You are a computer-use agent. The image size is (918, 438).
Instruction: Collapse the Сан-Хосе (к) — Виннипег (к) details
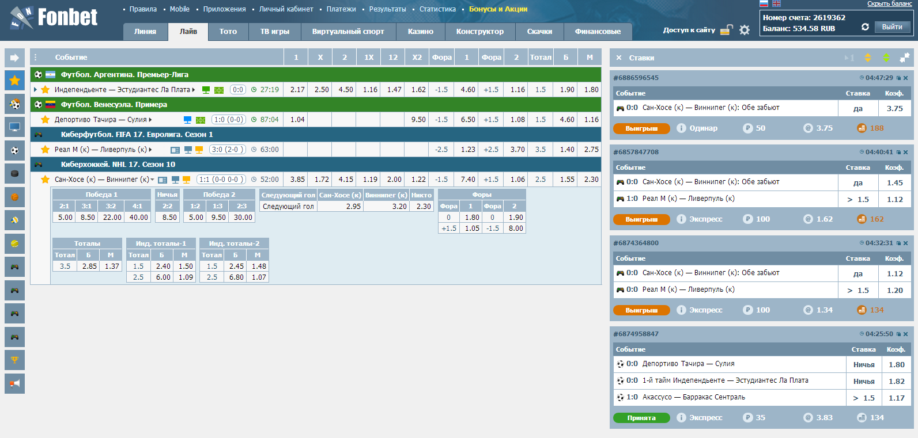click(x=152, y=180)
